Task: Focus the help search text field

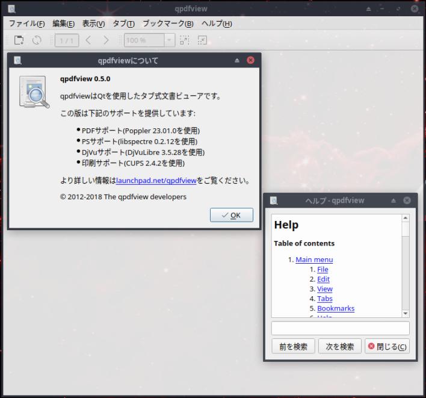Action: click(340, 328)
